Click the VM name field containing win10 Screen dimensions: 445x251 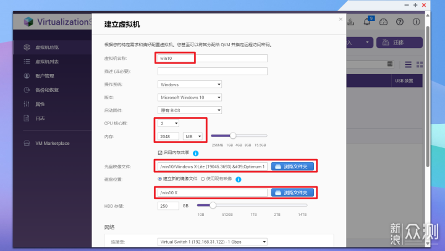(212, 58)
